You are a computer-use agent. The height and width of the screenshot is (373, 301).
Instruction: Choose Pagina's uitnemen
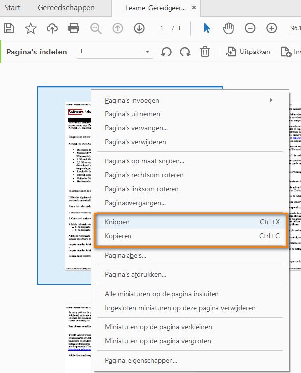tap(190, 114)
